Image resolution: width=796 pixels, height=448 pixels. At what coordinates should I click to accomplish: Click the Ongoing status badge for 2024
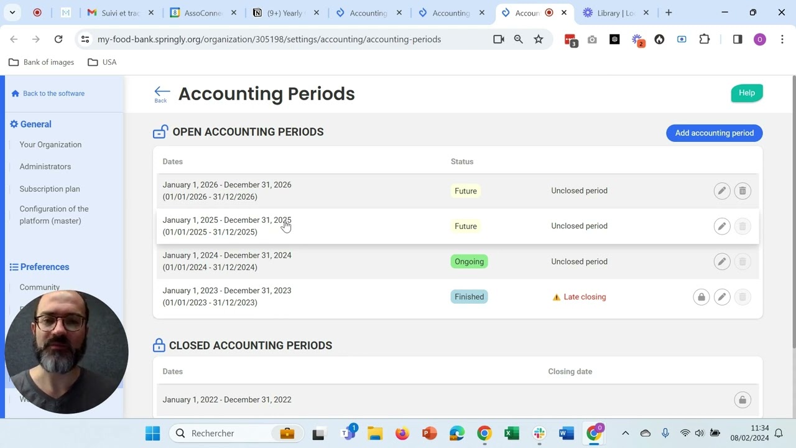coord(469,261)
